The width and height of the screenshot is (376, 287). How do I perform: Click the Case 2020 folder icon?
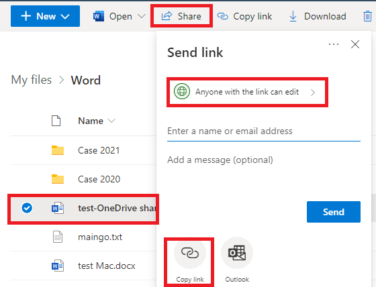58,179
